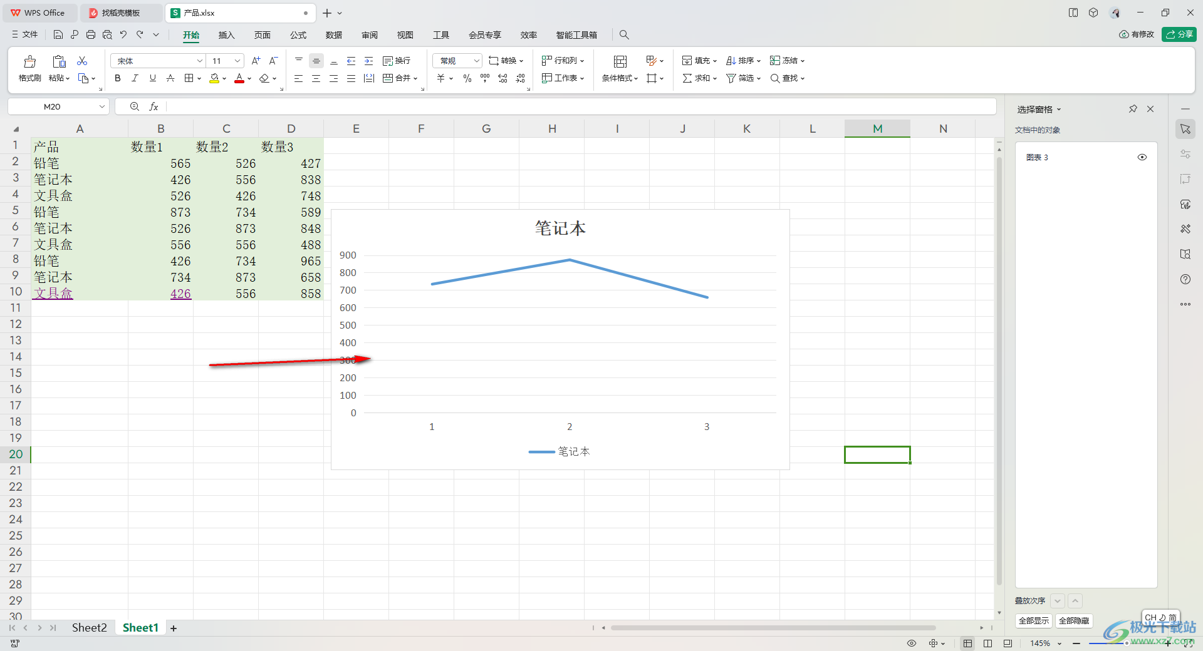Select column M header
This screenshot has width=1203, height=651.
click(877, 128)
